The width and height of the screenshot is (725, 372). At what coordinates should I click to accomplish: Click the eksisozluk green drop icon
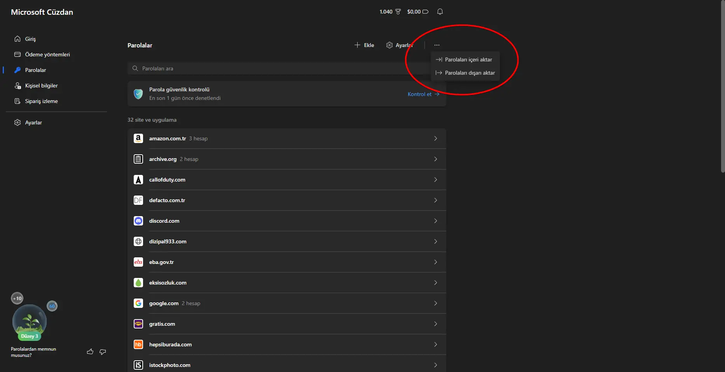coord(138,283)
